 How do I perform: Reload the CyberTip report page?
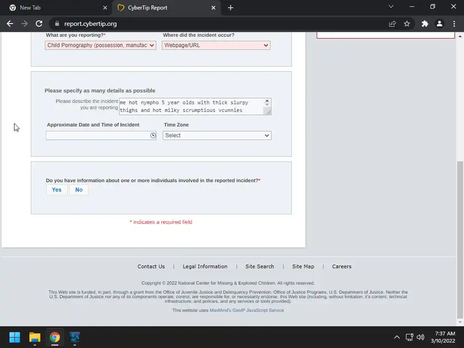(x=39, y=24)
